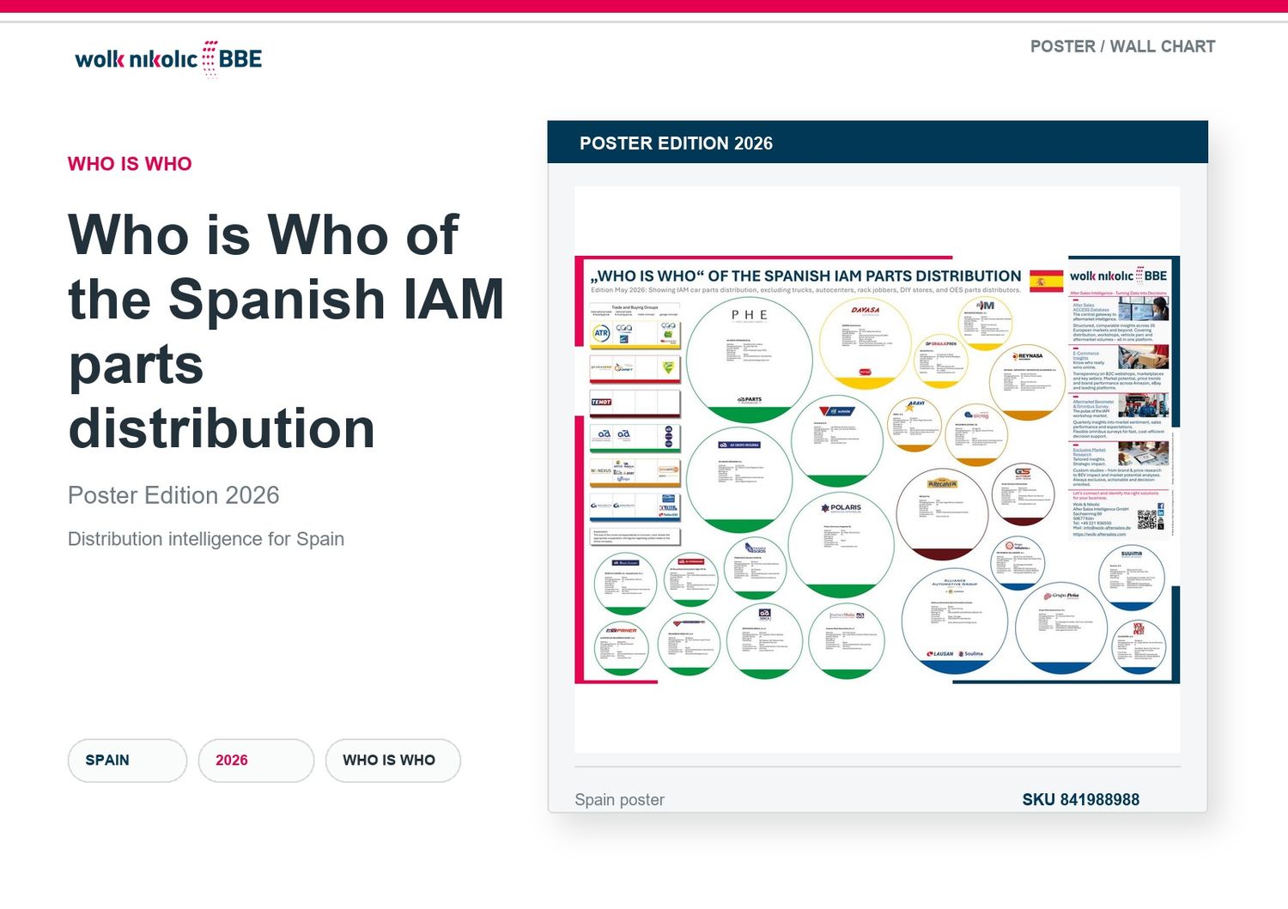This screenshot has height=909, width=1288.
Task: Click the DAVASA circle on the poster
Action: point(865,345)
